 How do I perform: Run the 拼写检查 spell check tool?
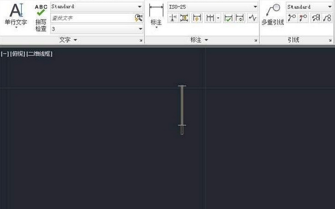pos(41,18)
